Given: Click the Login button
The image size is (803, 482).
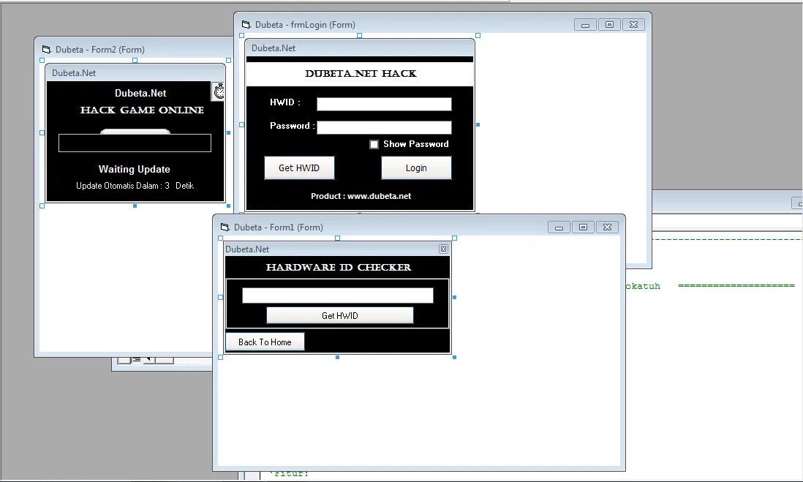Looking at the screenshot, I should click(x=416, y=168).
